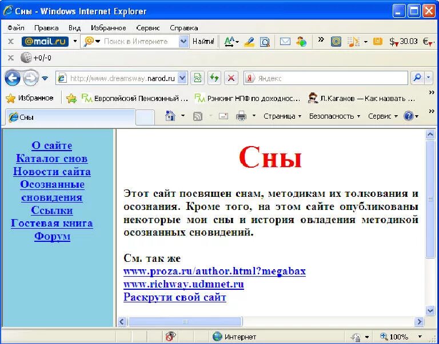Close the +0/-0 toolbar with its X
Viewport: 439px width, 344px height.
(11, 58)
